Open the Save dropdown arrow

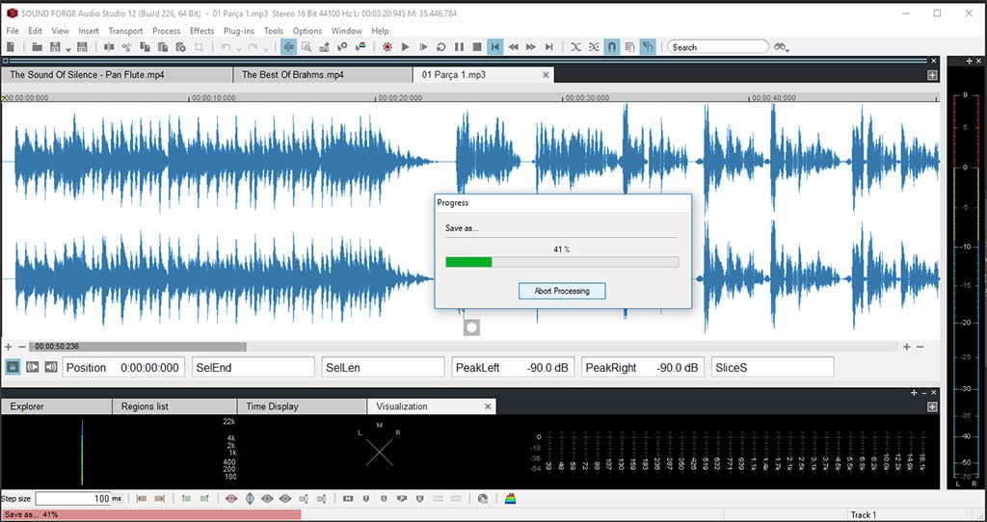pos(67,48)
